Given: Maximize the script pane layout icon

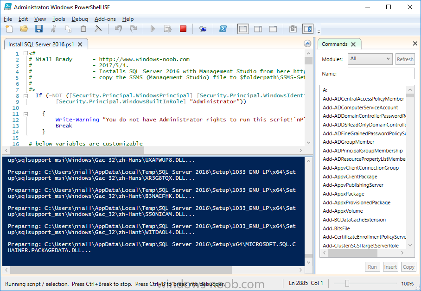Looking at the screenshot, I should coord(273,29).
